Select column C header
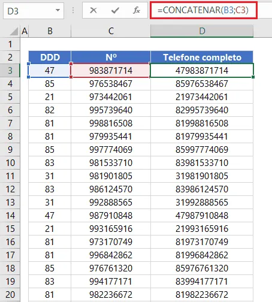This screenshot has width=272, height=302. click(x=111, y=31)
